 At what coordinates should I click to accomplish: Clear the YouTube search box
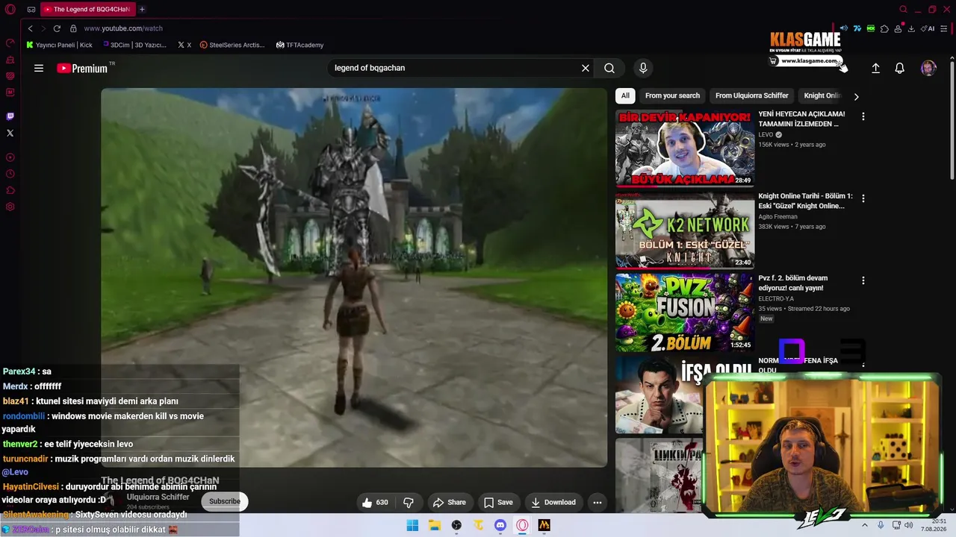586,68
